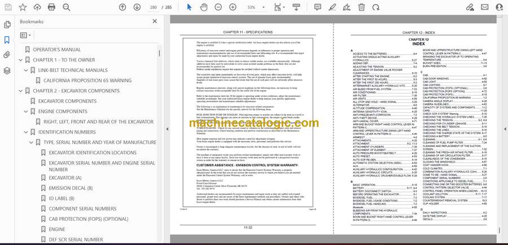This screenshot has width=508, height=245.
Task: Add a comment note
Action: click(x=318, y=7)
